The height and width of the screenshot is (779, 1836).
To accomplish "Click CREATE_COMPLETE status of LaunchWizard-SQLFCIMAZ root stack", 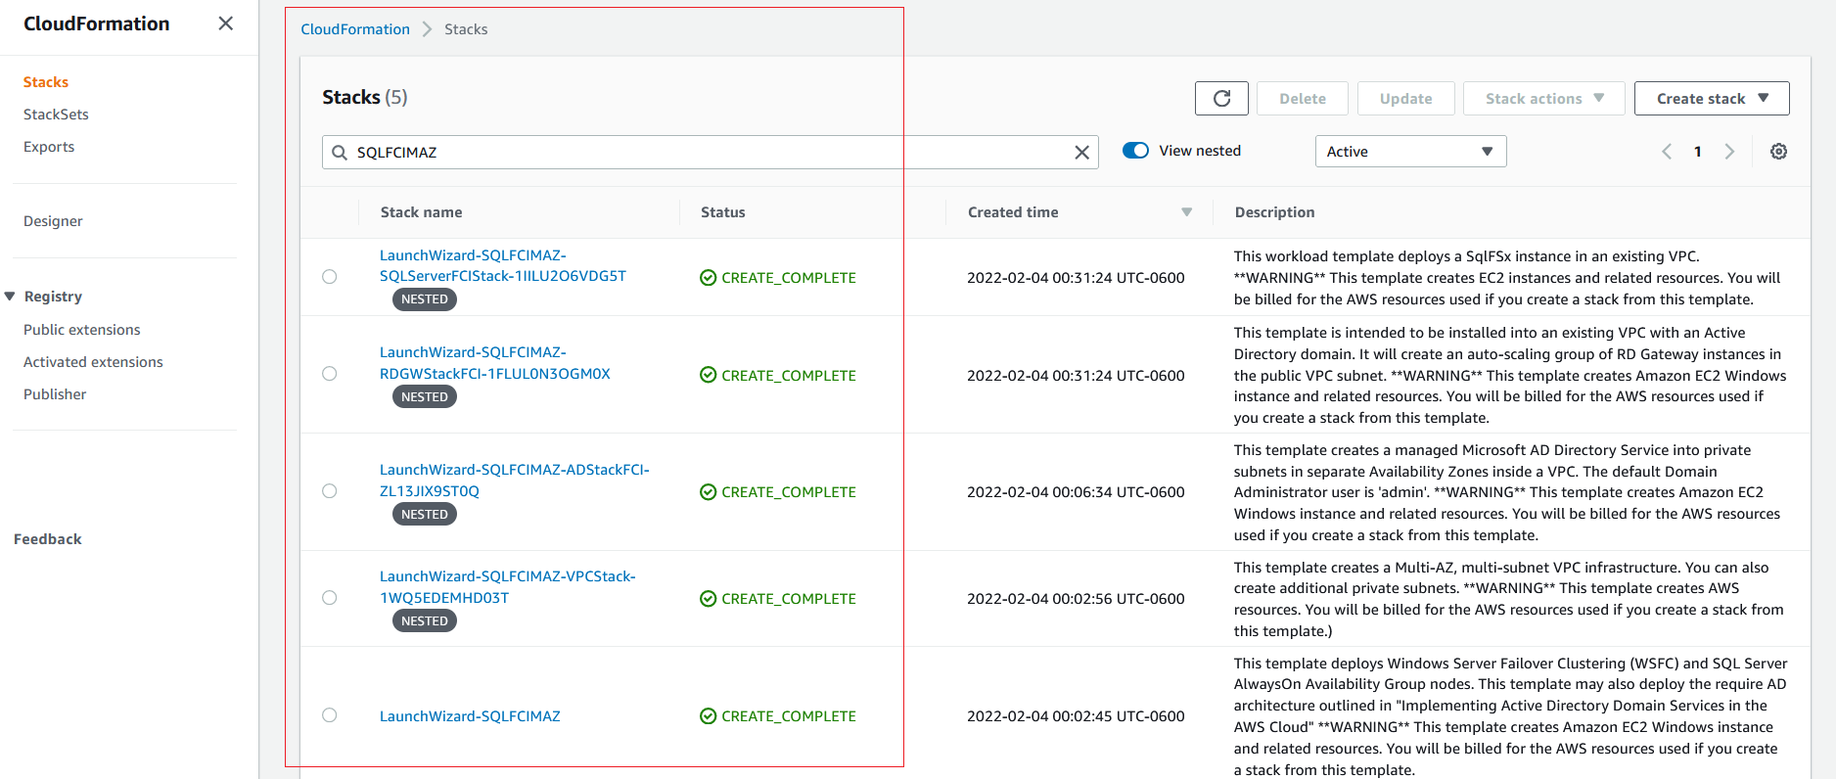I will tap(778, 716).
